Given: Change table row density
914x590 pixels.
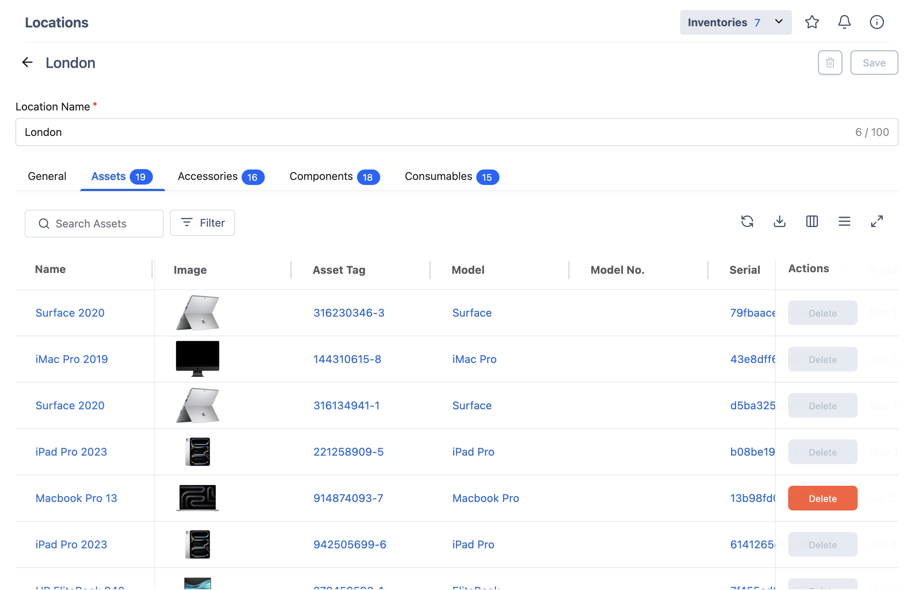Looking at the screenshot, I should coord(845,222).
